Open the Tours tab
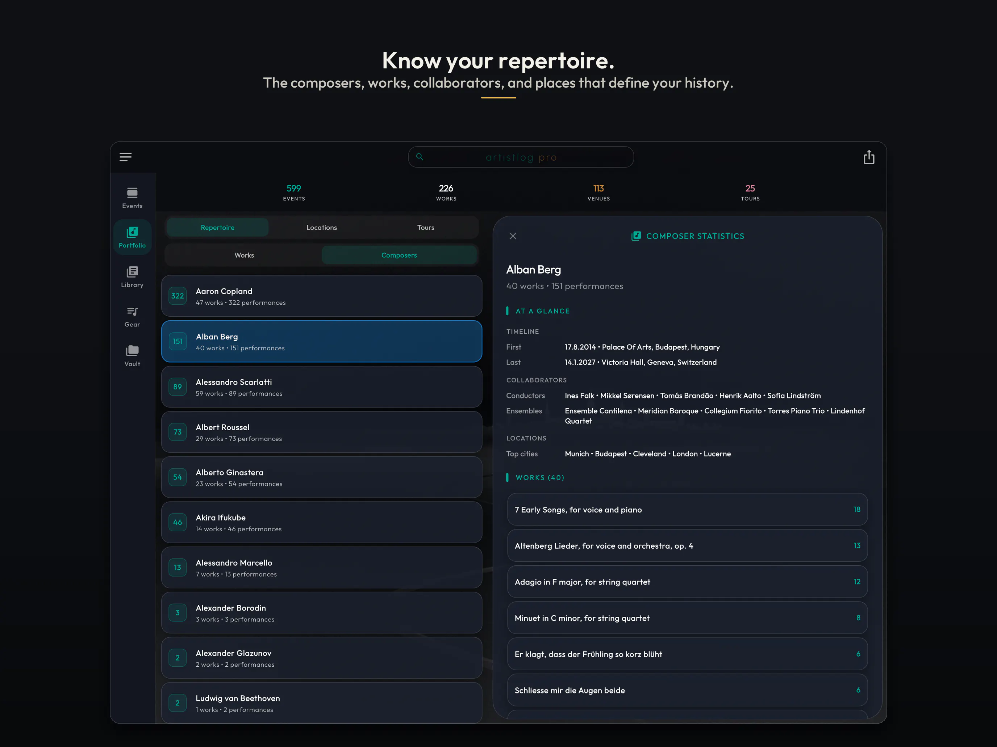Screen dimensions: 997x747 (x=425, y=227)
